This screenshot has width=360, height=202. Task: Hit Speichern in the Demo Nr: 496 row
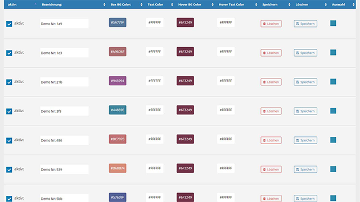pyautogui.click(x=305, y=140)
